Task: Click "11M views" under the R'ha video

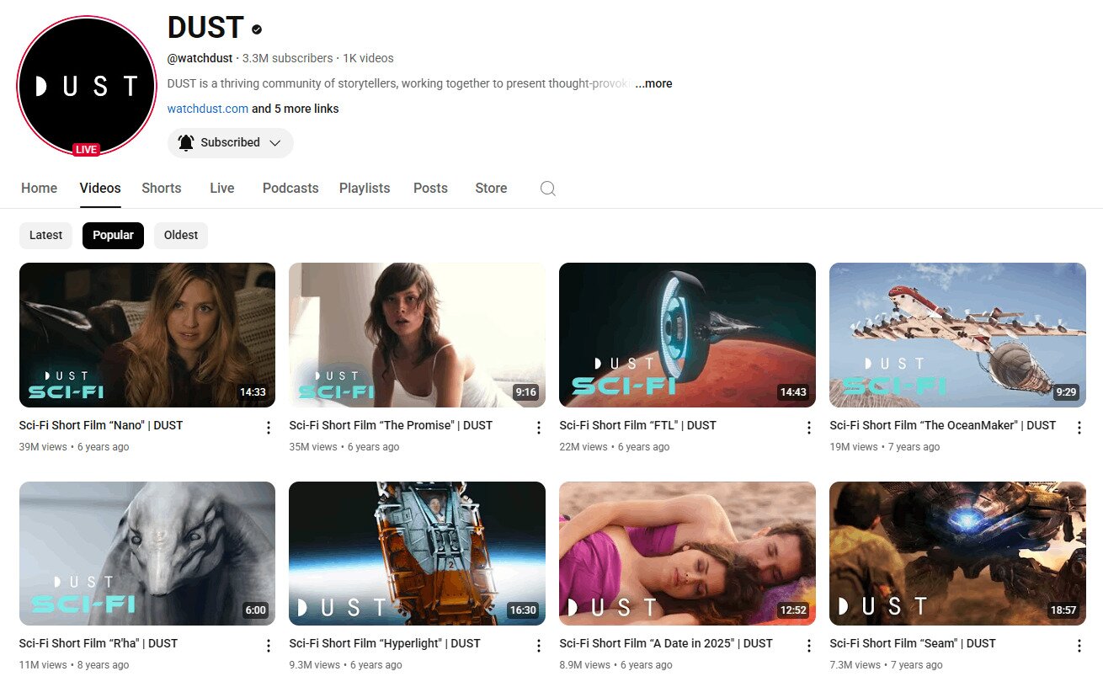Action: tap(43, 665)
